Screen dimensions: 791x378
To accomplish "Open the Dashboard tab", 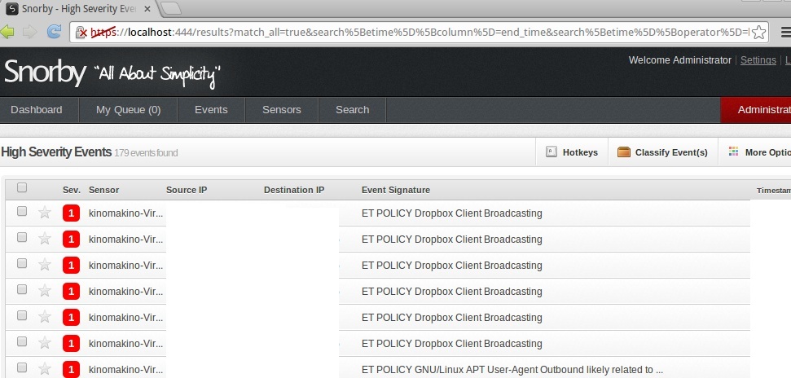I will (37, 110).
